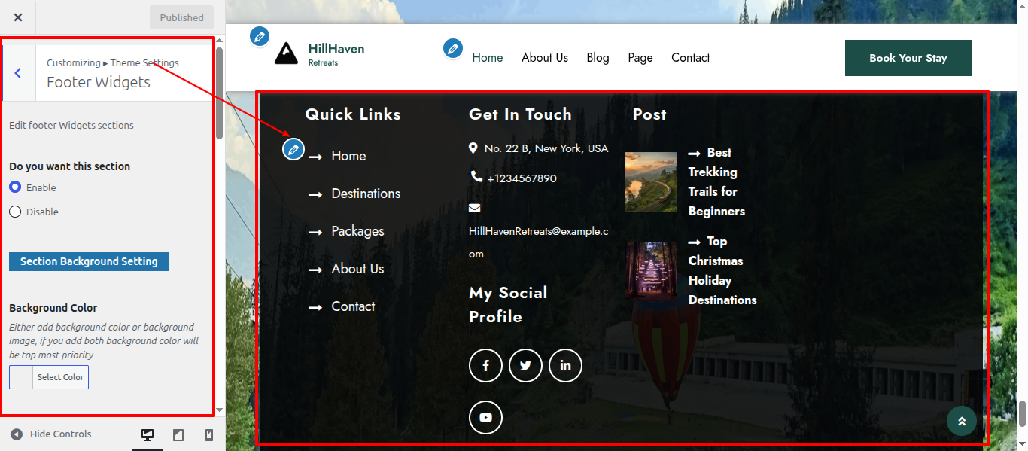The image size is (1028, 451).
Task: Open the Facebook social icon
Action: 485,366
